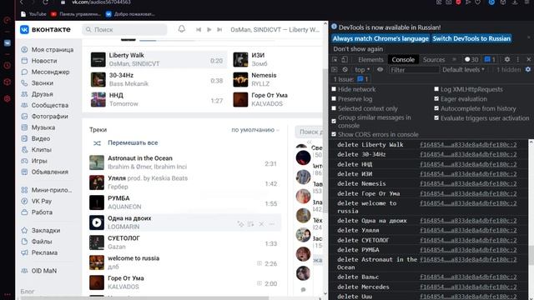This screenshot has height=300, width=534.
Task: Toggle Log XMLHttpRequests checkbox
Action: pos(436,89)
